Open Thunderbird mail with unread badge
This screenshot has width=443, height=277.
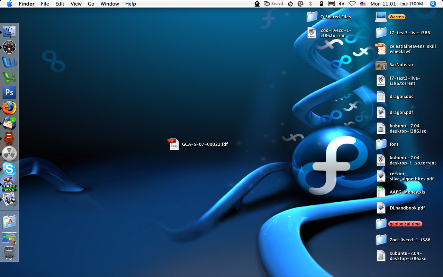point(9,123)
